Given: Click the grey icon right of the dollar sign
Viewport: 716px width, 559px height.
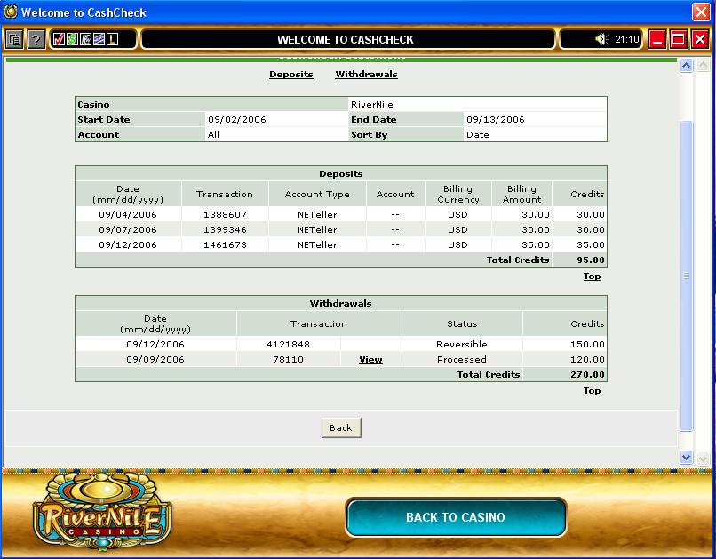Looking at the screenshot, I should tap(85, 39).
